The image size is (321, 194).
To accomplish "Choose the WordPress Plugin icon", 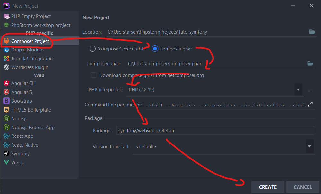I will pyautogui.click(x=6, y=67).
